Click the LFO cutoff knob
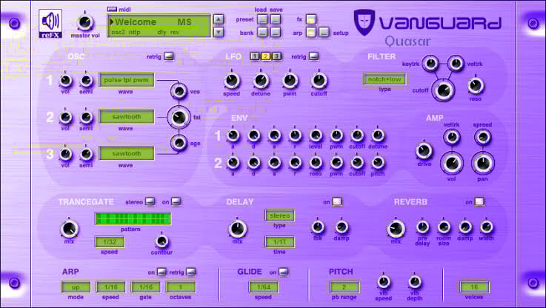The width and height of the screenshot is (546, 308). point(319,81)
